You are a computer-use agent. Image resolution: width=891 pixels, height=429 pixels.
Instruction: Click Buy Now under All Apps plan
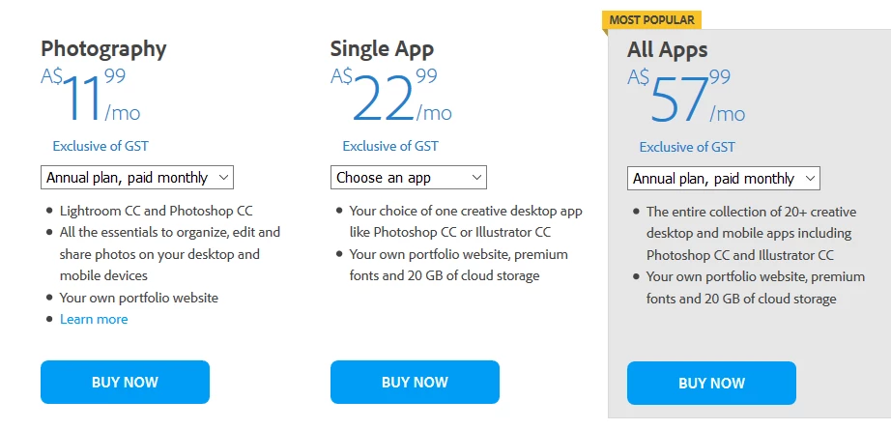pos(711,383)
